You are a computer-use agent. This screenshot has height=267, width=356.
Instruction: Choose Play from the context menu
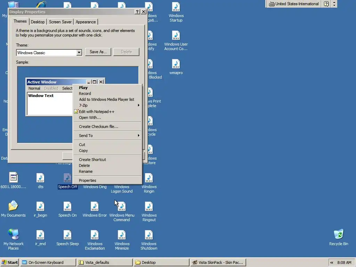tap(107, 88)
